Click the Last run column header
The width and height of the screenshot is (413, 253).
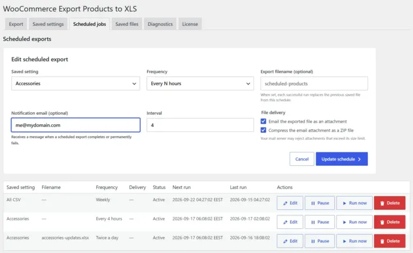[x=238, y=187]
